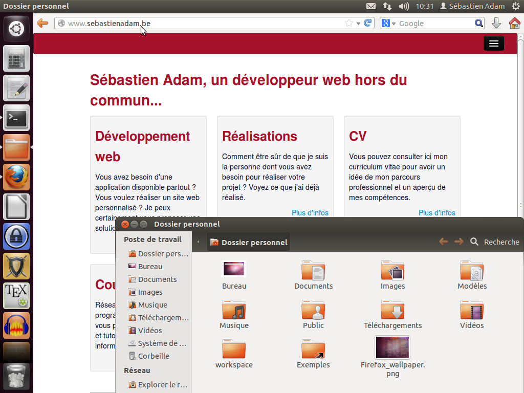Viewport: 524px width, 393px height.
Task: Bookmark the page using the star icon
Action: click(349, 23)
